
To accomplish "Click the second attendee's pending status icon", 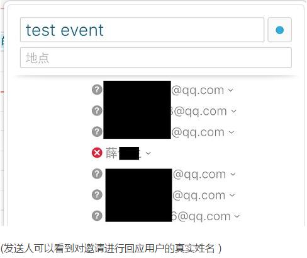I will click(97, 111).
